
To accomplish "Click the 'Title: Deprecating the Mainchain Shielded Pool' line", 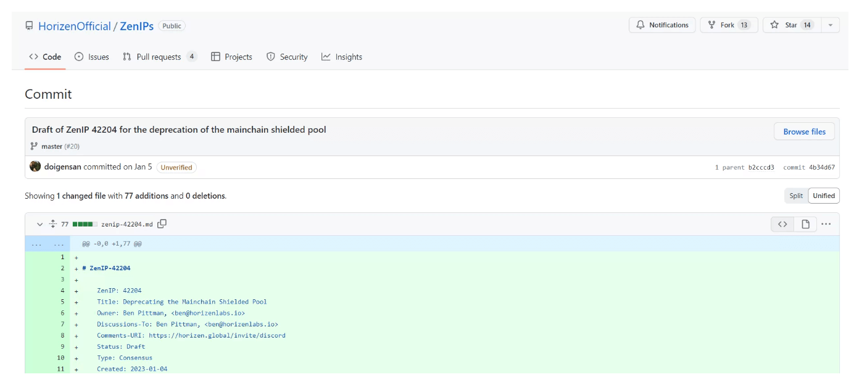I will (x=182, y=302).
